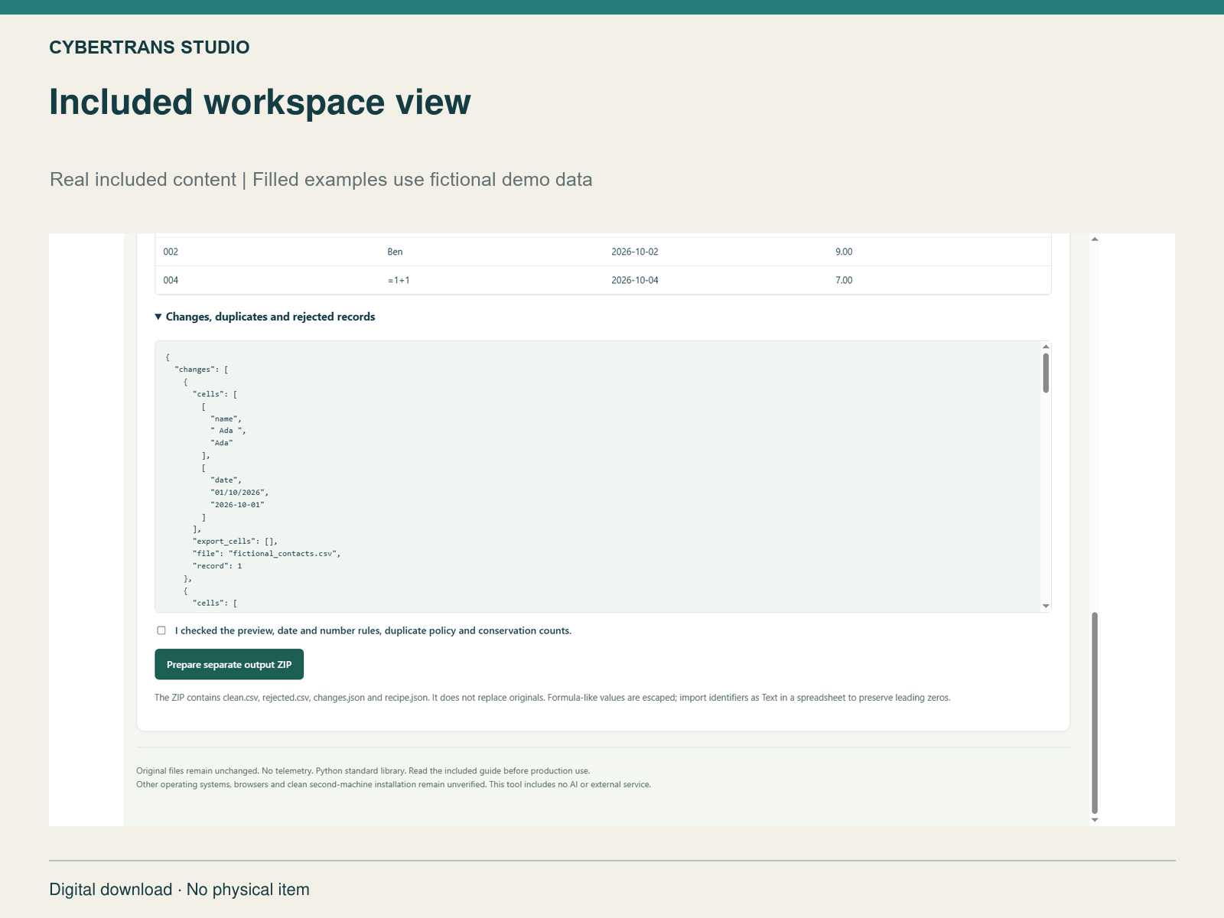The width and height of the screenshot is (1224, 918).
Task: Click workspace scrollbar up arrow
Action: point(1095,239)
